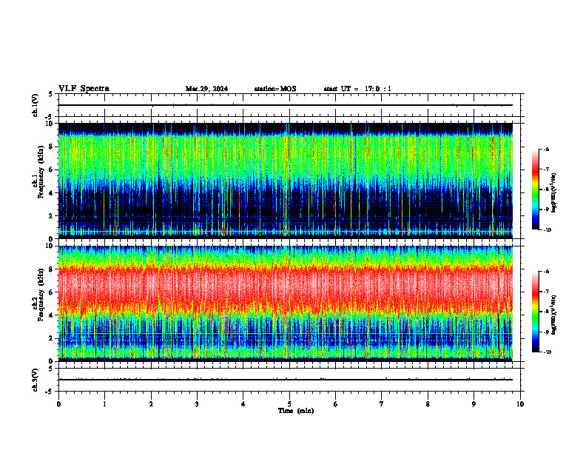Click the "VLF Spectra" plot title
The width and height of the screenshot is (586, 453).
coord(84,89)
